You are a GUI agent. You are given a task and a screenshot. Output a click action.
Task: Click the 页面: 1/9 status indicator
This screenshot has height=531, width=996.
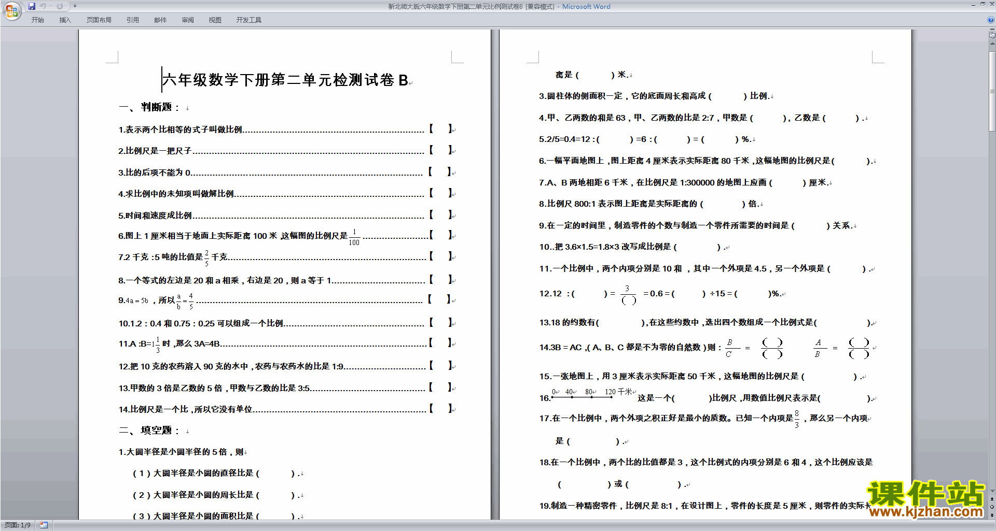pos(18,525)
